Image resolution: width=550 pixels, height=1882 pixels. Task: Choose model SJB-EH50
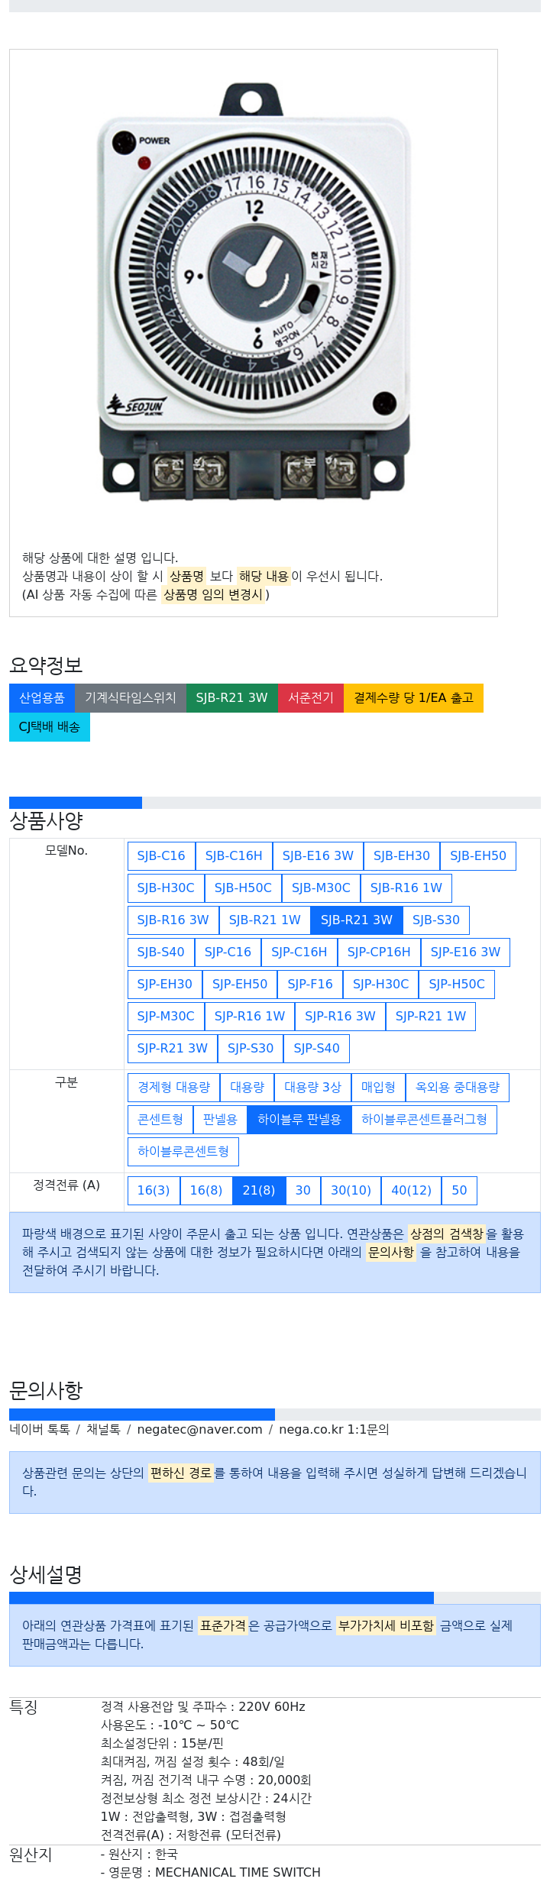[x=478, y=855]
